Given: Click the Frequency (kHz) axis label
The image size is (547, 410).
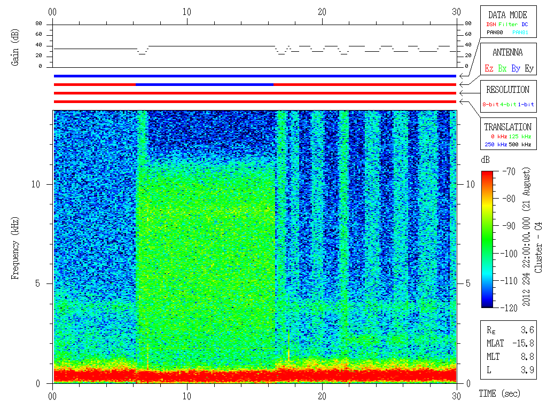Looking at the screenshot, I should [x=15, y=248].
